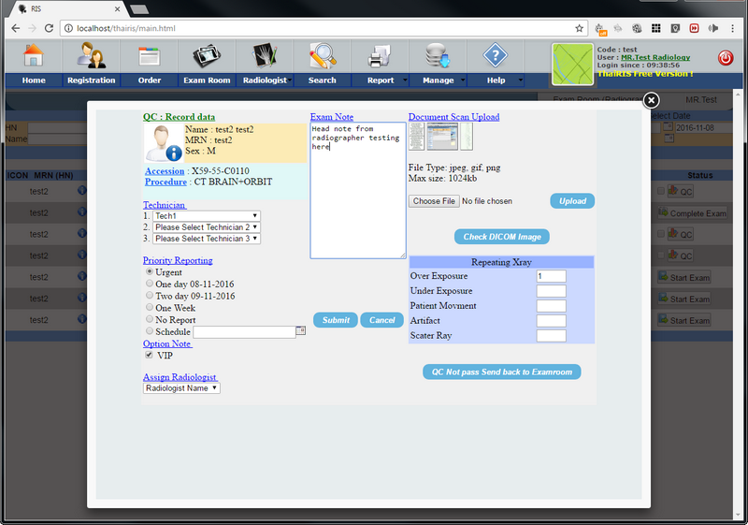Select the One Week priority radio
The image size is (748, 525).
pos(150,308)
